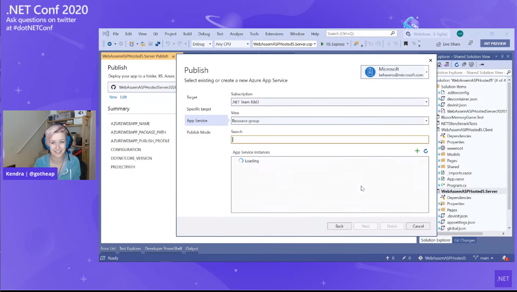Cancel the Publish dialog
Viewport: 517px width, 292px height.
point(418,226)
